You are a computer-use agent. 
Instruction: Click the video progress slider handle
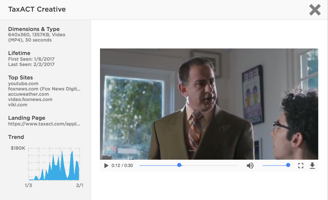pos(179,165)
